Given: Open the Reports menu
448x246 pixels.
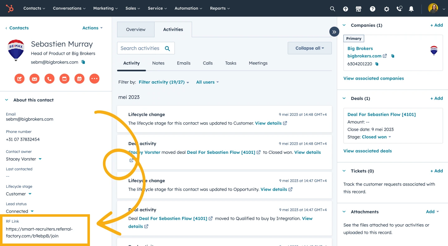Looking at the screenshot, I should click(x=220, y=8).
